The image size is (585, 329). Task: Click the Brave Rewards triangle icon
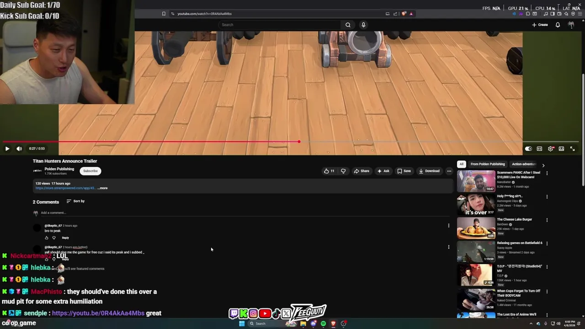tap(411, 14)
